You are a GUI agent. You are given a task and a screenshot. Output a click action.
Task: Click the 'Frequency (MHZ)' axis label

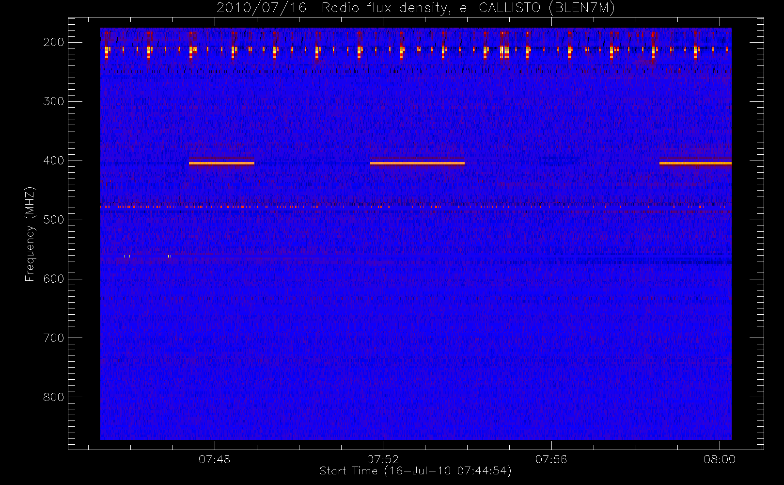[x=30, y=234]
